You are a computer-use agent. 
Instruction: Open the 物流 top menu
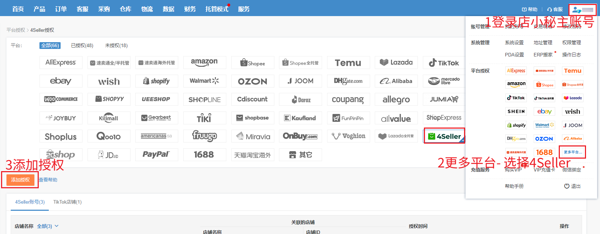pyautogui.click(x=147, y=9)
